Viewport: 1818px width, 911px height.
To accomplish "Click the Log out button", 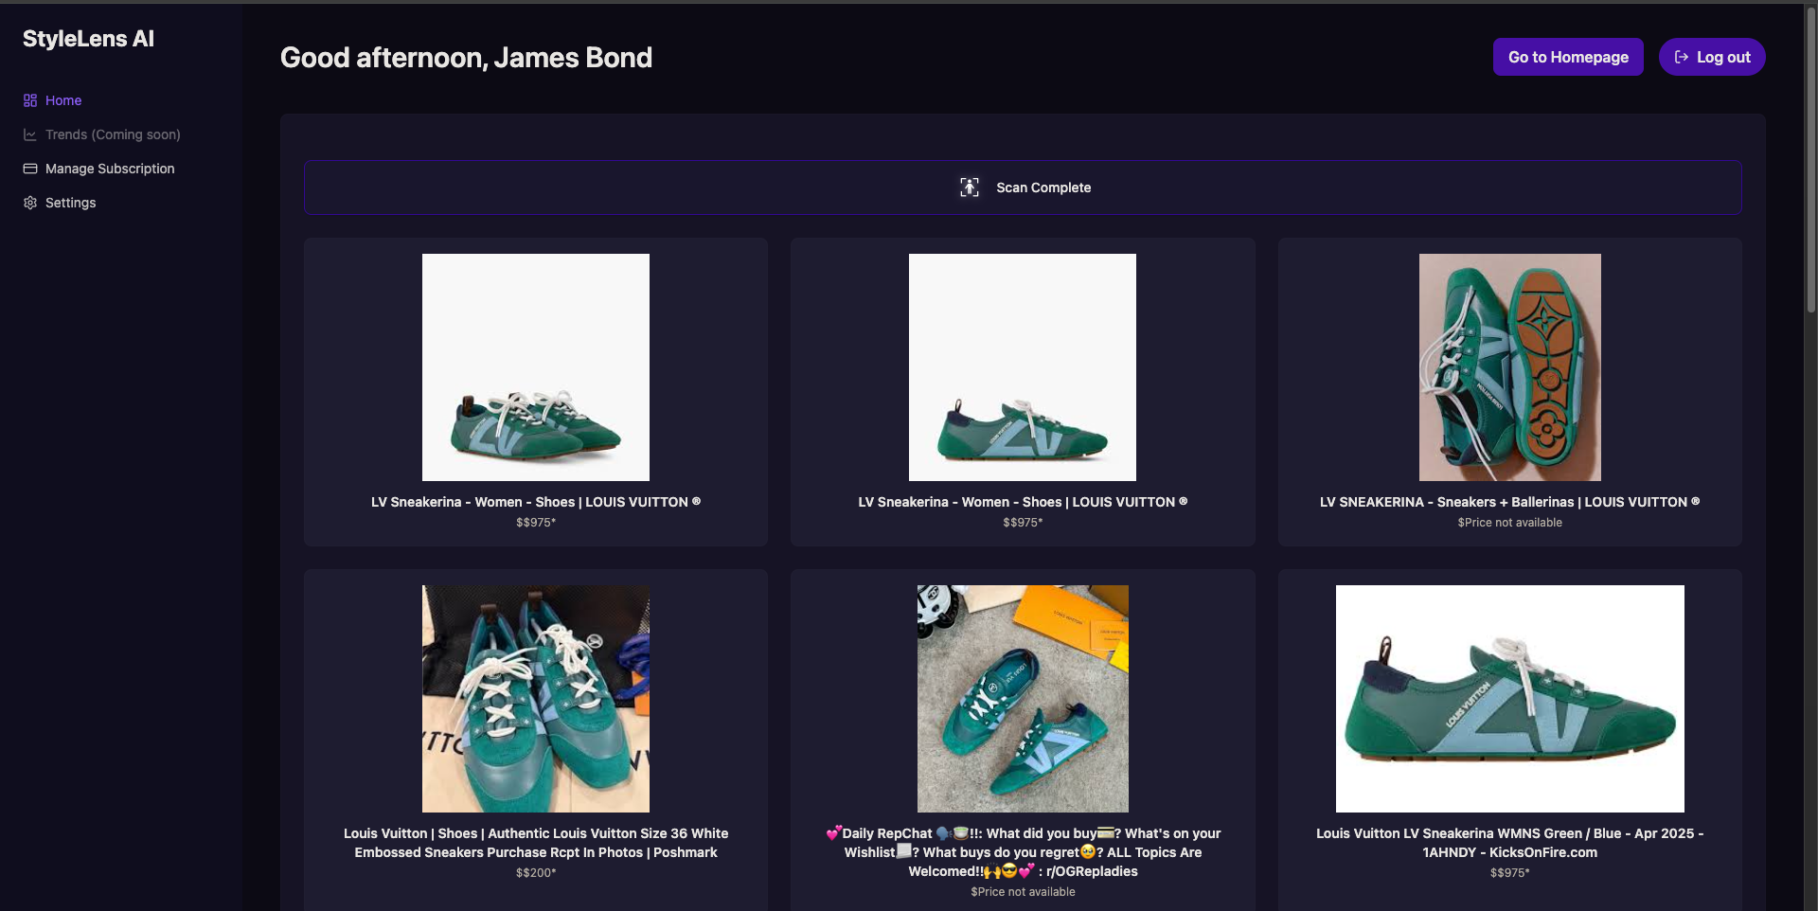I will (x=1712, y=57).
